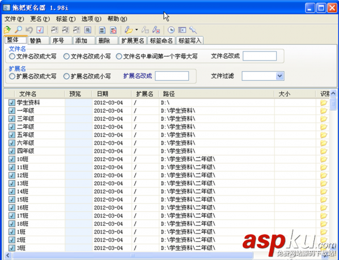Select the 整体 tab

click(x=15, y=40)
